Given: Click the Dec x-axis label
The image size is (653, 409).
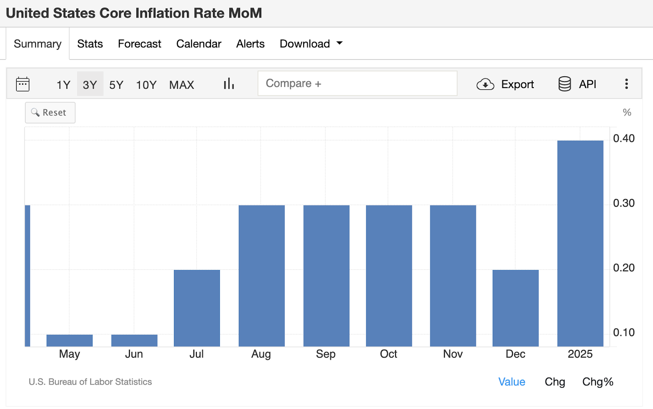Looking at the screenshot, I should 515,354.
